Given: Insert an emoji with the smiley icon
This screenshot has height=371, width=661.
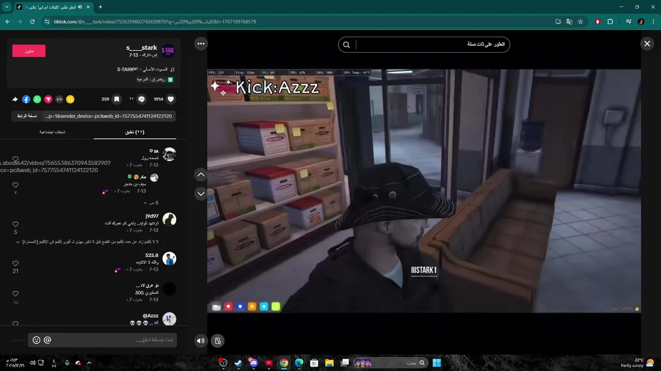Looking at the screenshot, I should click(37, 340).
